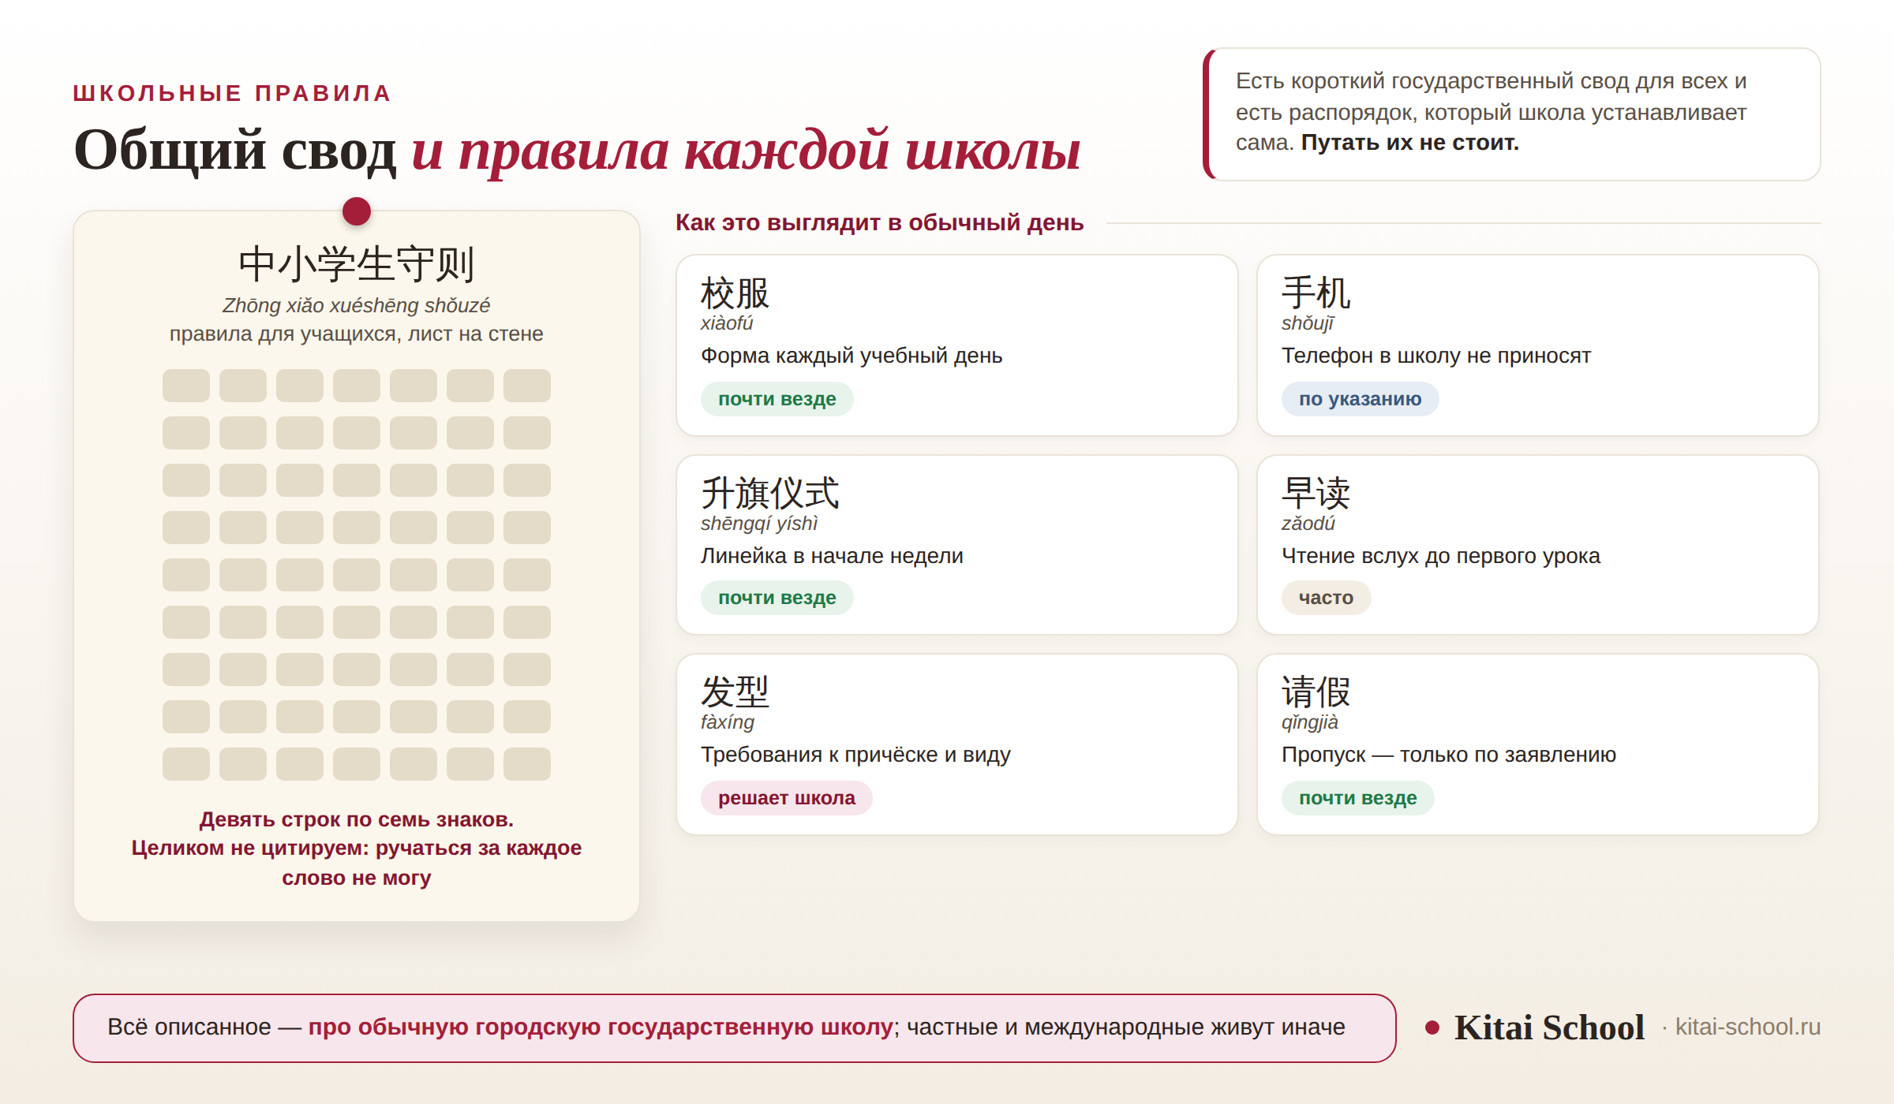
Task: Click the 'Общий свод' main title
Action: (235, 150)
